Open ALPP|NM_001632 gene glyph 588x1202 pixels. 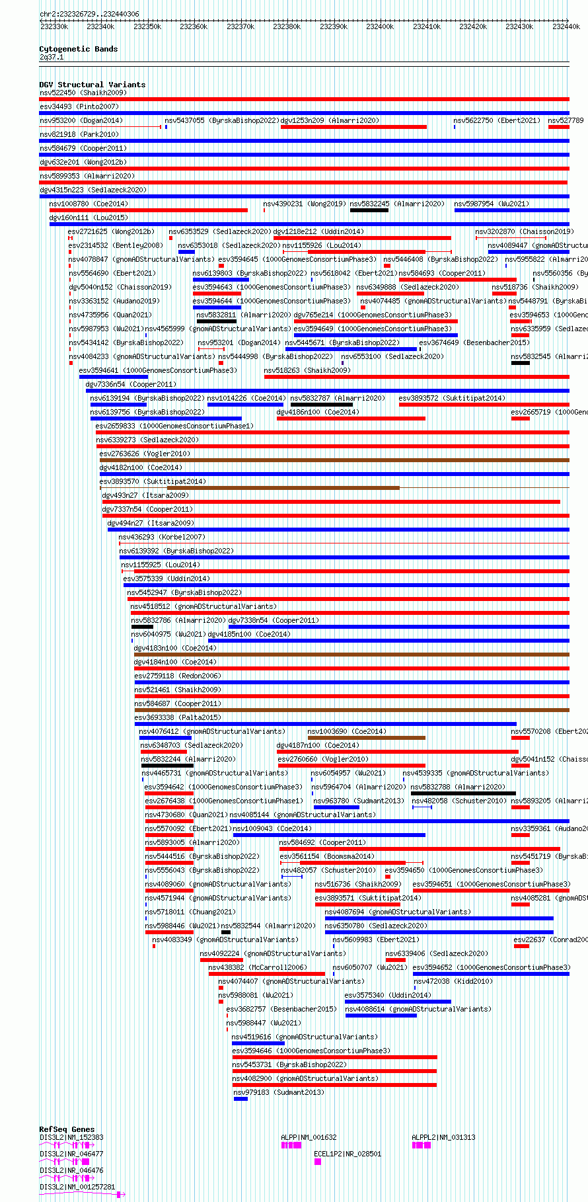[291, 1145]
